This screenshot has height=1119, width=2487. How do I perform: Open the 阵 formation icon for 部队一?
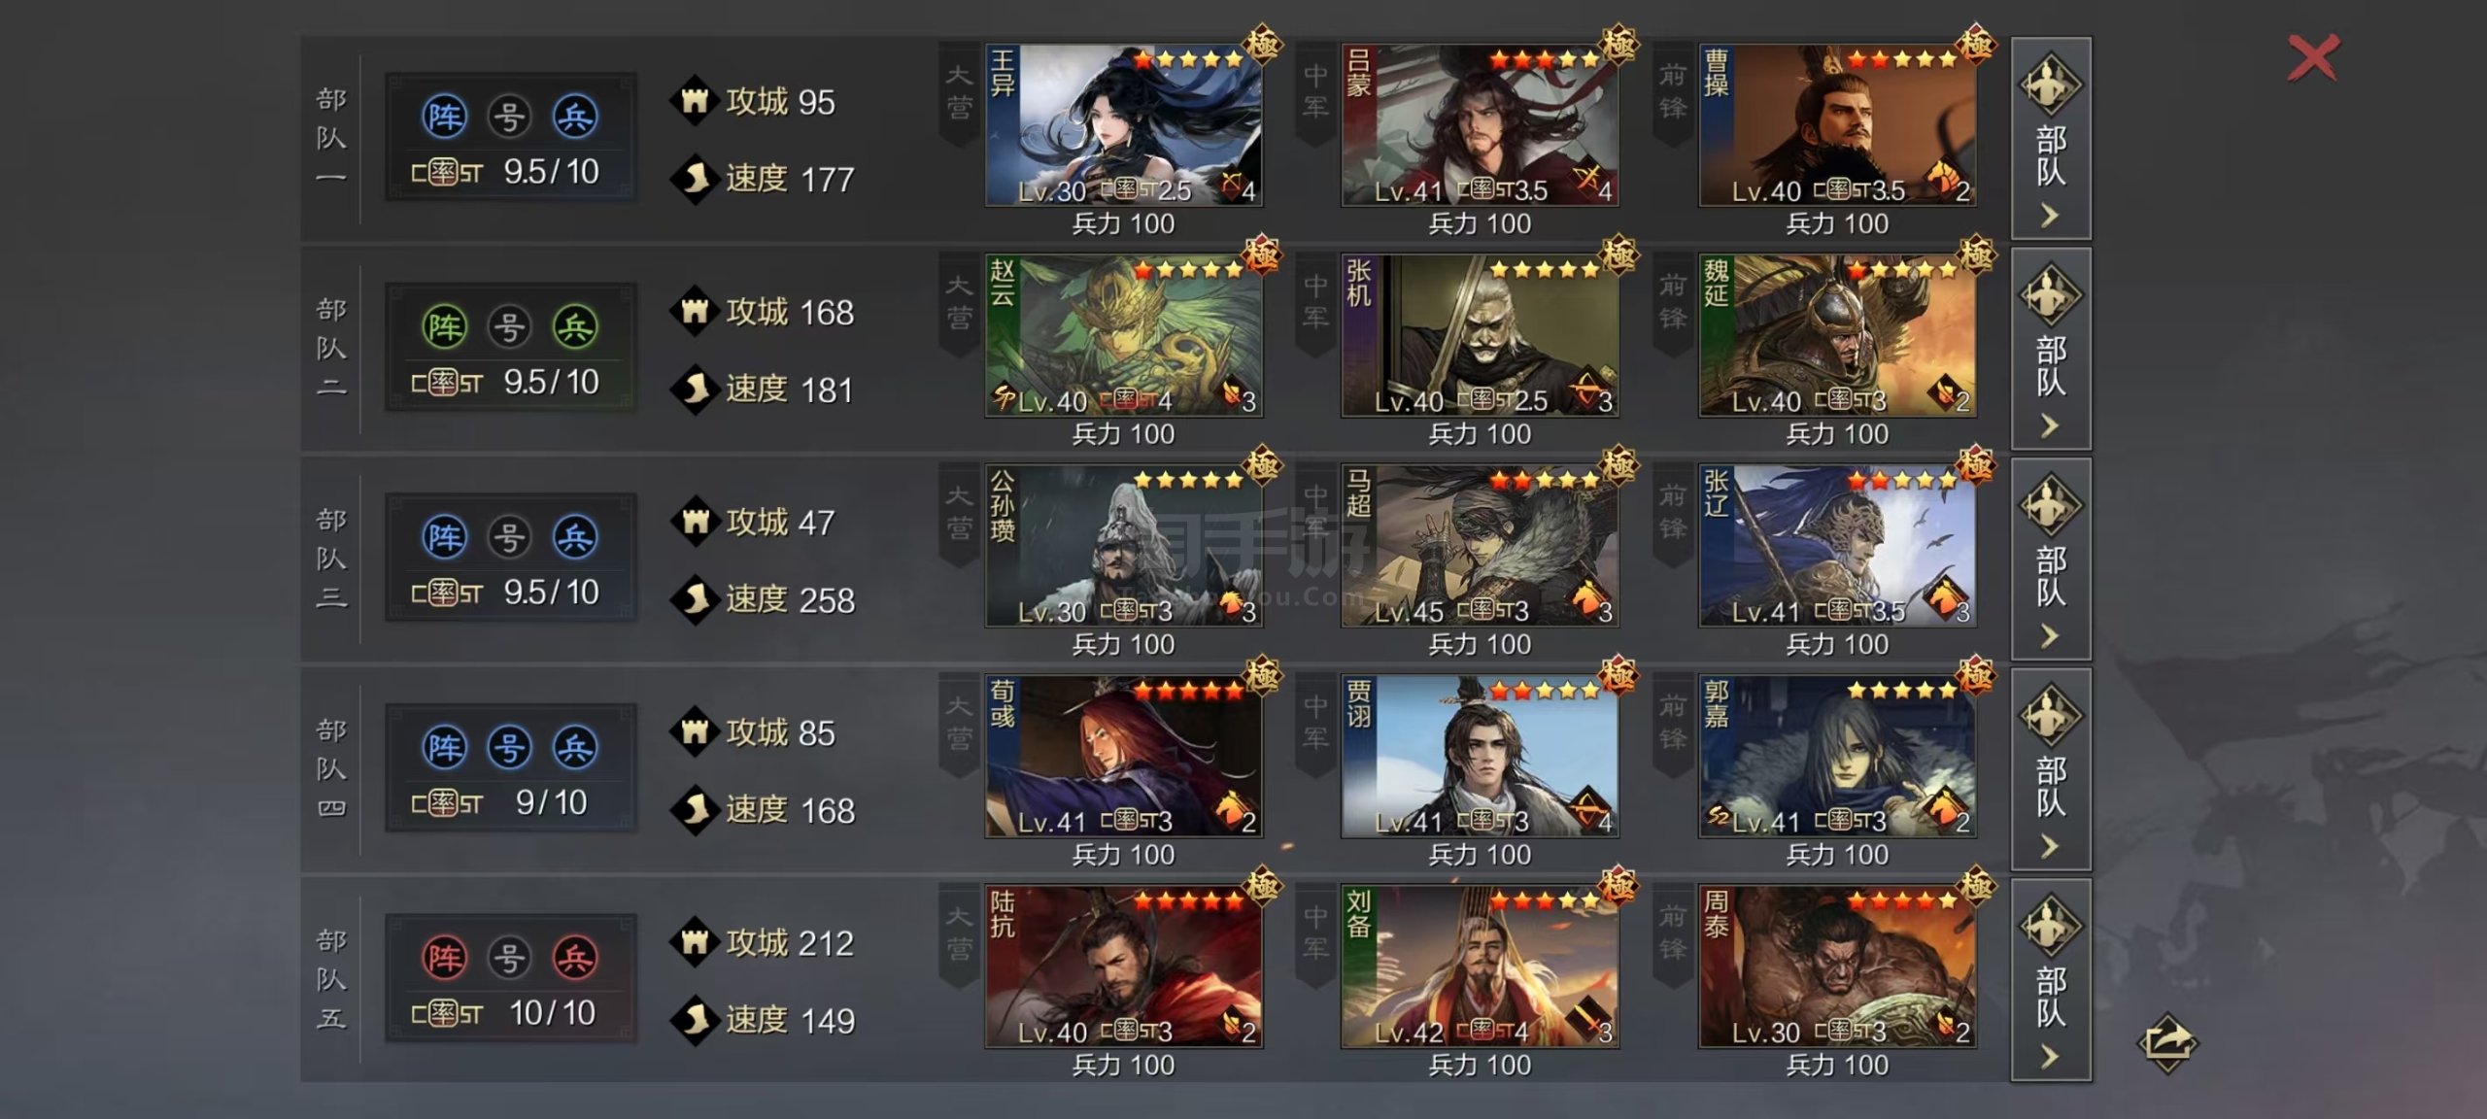(445, 117)
